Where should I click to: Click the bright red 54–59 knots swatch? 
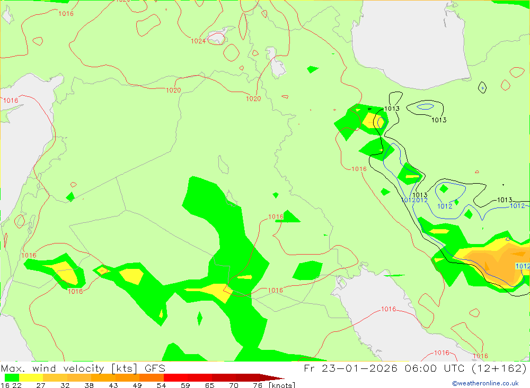click(x=175, y=377)
